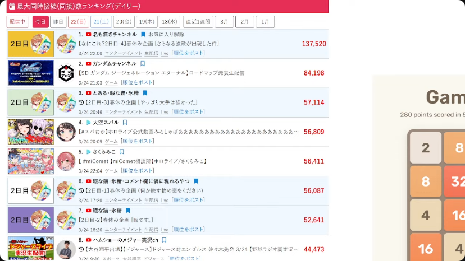Image resolution: width=465 pixels, height=261 pixels.
Task: Click YouTube icon beside rank 6 channel
Action: (x=88, y=181)
